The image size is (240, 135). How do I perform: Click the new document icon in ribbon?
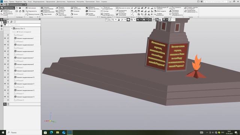coord(17,8)
